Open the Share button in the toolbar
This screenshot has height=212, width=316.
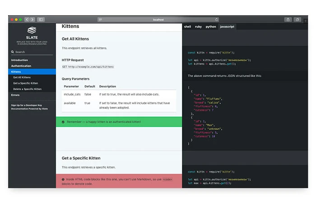[288, 19]
